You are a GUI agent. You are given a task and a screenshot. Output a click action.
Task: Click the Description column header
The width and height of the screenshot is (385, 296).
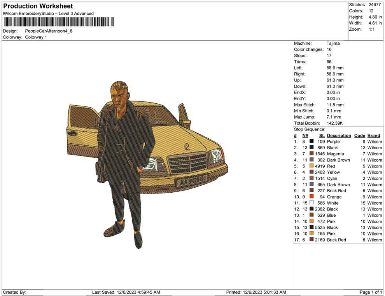pyautogui.click(x=339, y=136)
